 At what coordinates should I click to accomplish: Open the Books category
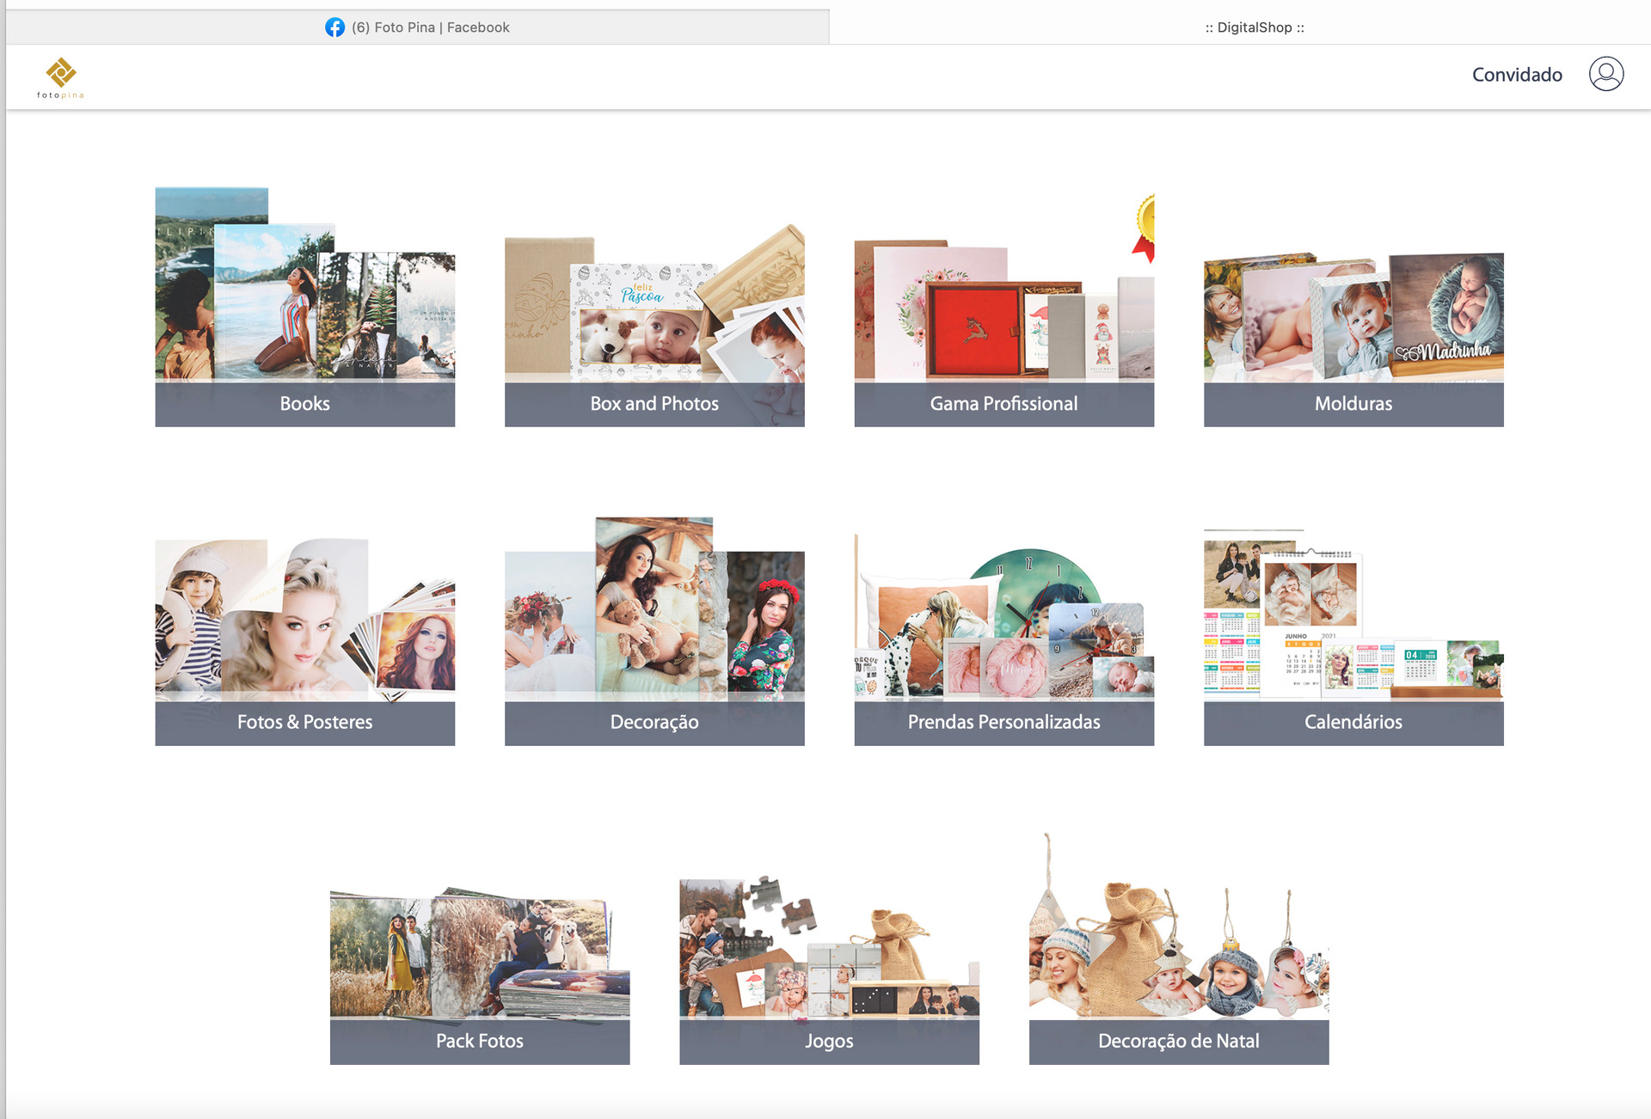tap(304, 403)
